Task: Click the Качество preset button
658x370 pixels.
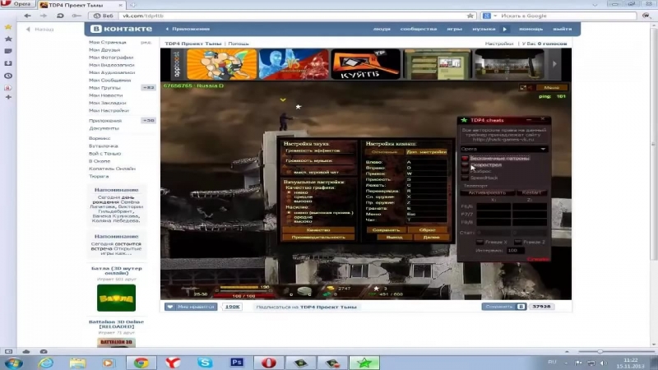Action: [x=318, y=230]
